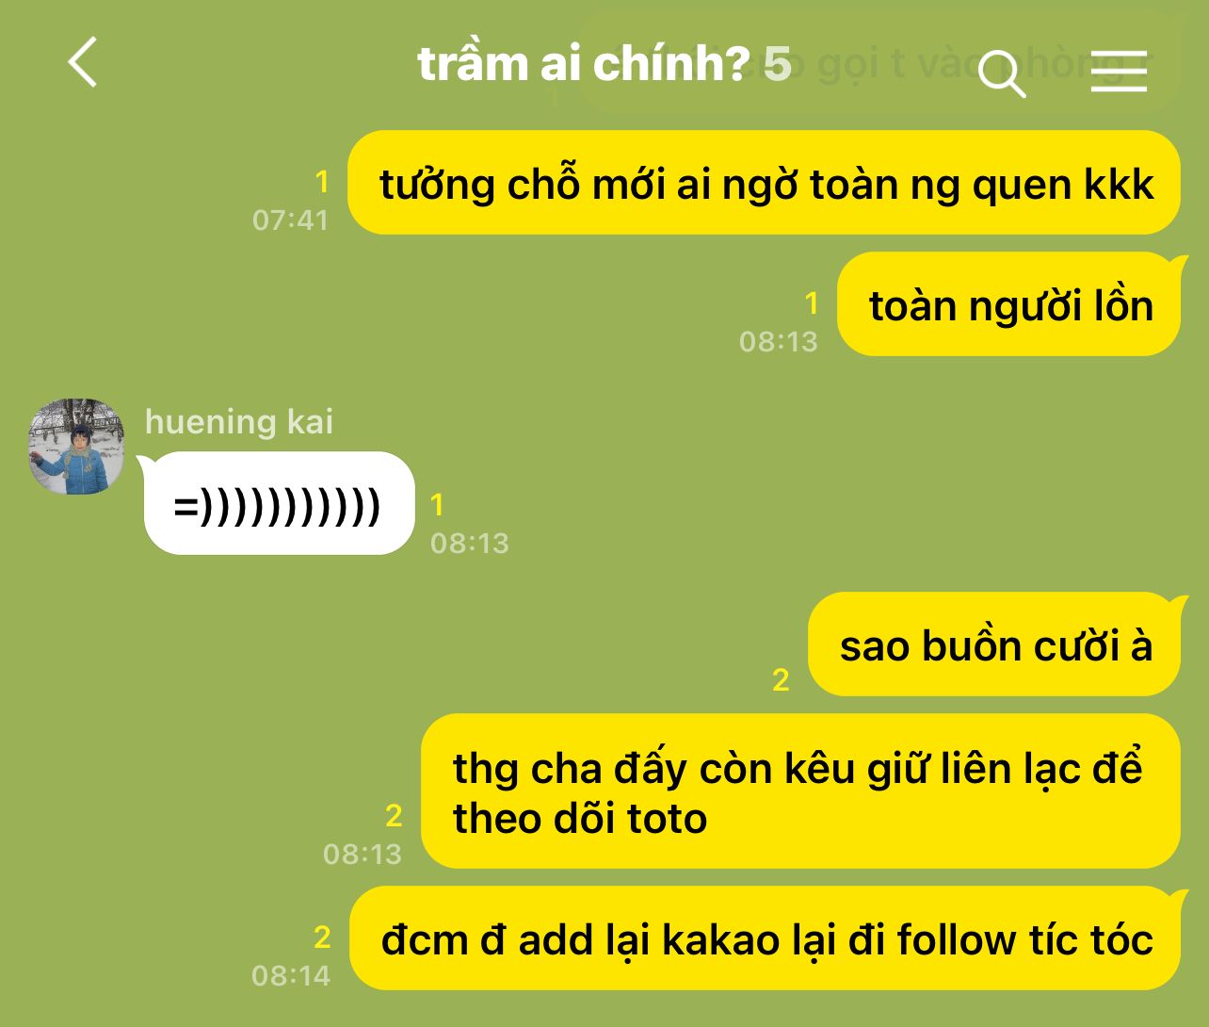Open the hamburger chat menu
The image size is (1209, 1027).
[x=1119, y=72]
